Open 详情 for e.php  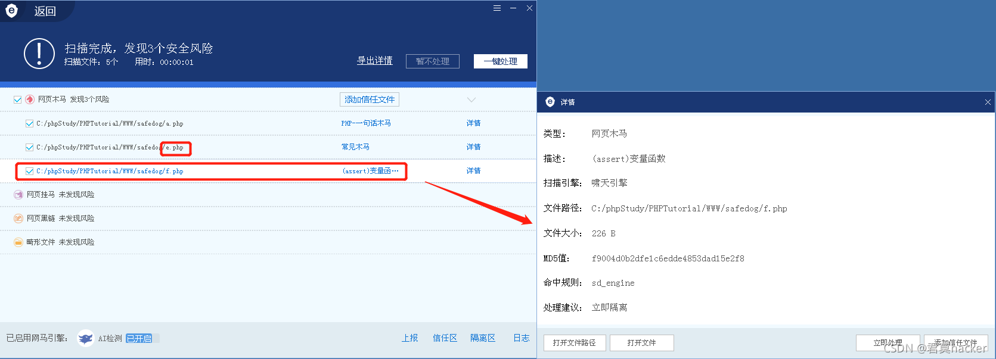point(473,147)
